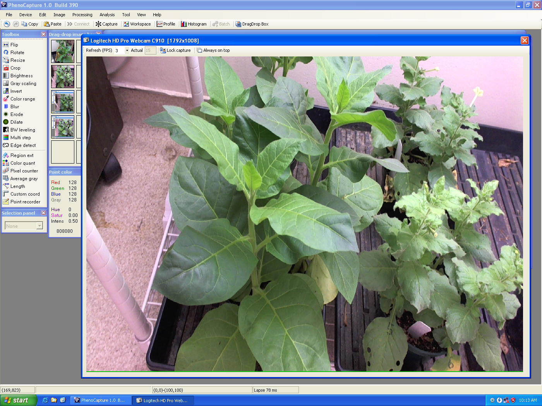Click the Histogram toolbar icon
This screenshot has height=406, width=542.
(194, 24)
